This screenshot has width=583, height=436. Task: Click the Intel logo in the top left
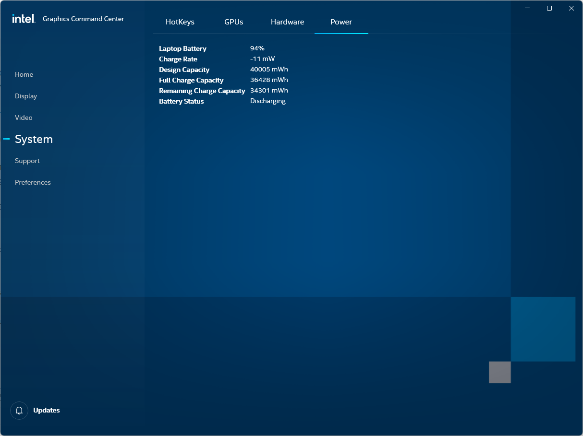tap(23, 19)
